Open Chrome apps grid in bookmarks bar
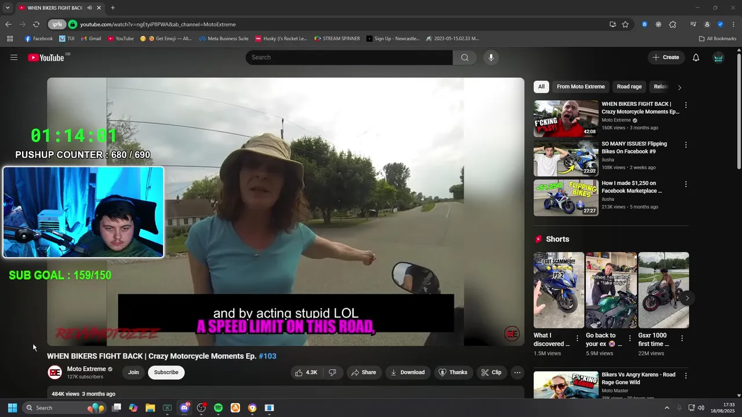 pyautogui.click(x=10, y=39)
